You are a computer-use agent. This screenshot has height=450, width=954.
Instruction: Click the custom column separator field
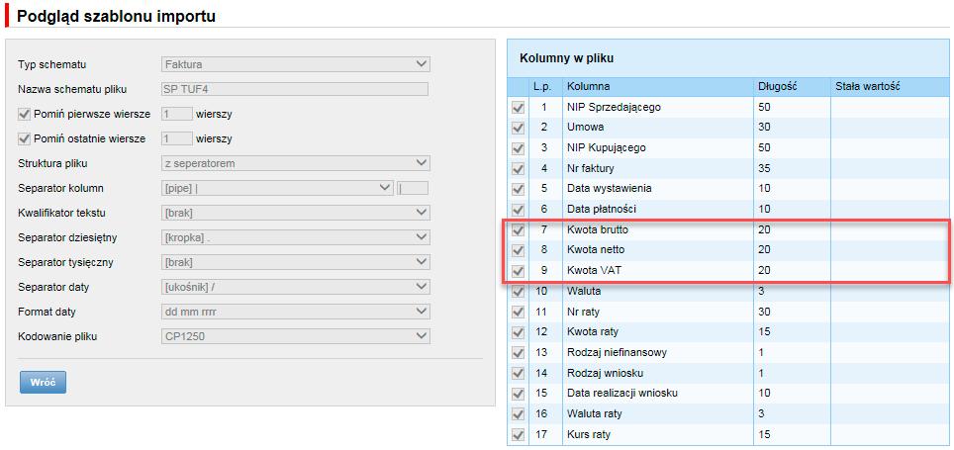pos(413,188)
